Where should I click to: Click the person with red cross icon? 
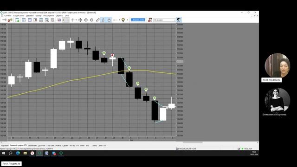(150, 20)
